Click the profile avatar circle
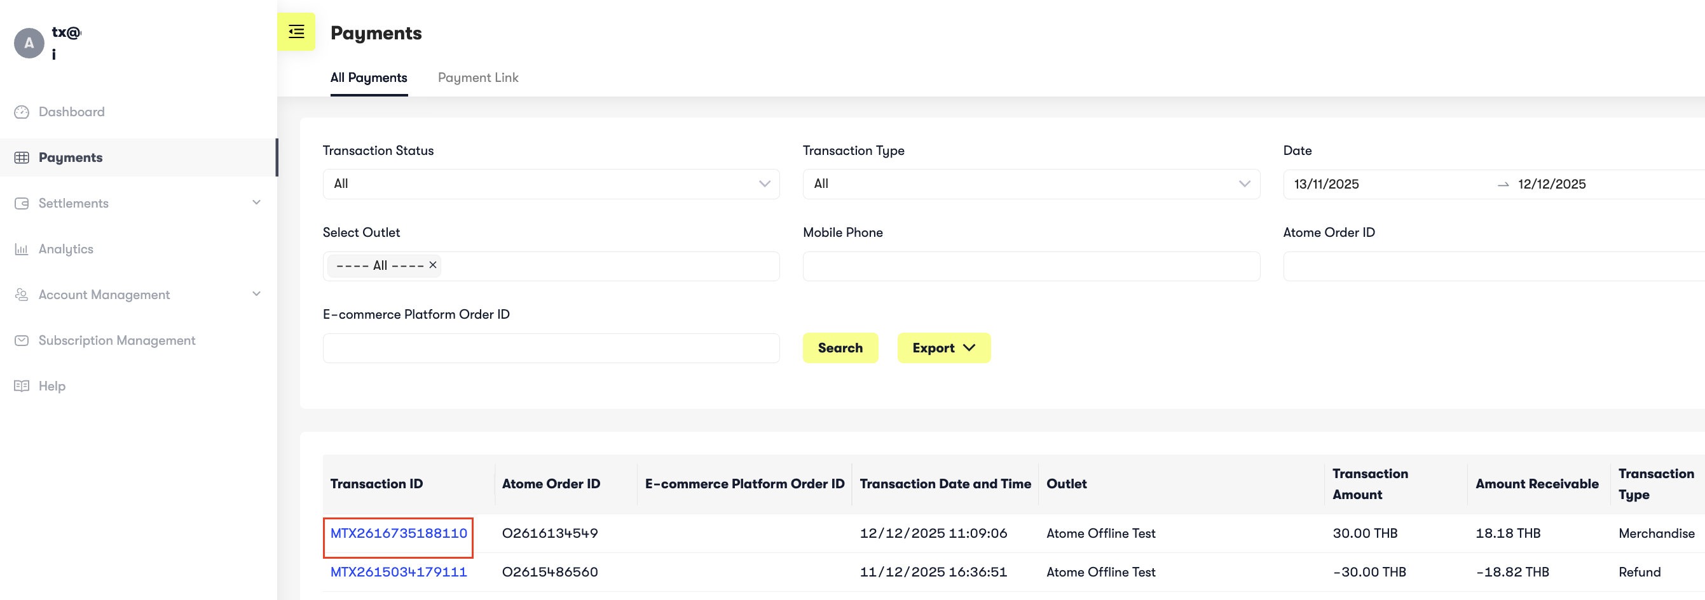 coord(29,43)
